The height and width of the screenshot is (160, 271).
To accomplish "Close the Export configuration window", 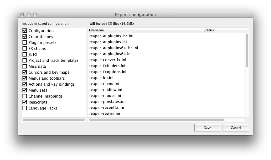I will 22,14.
